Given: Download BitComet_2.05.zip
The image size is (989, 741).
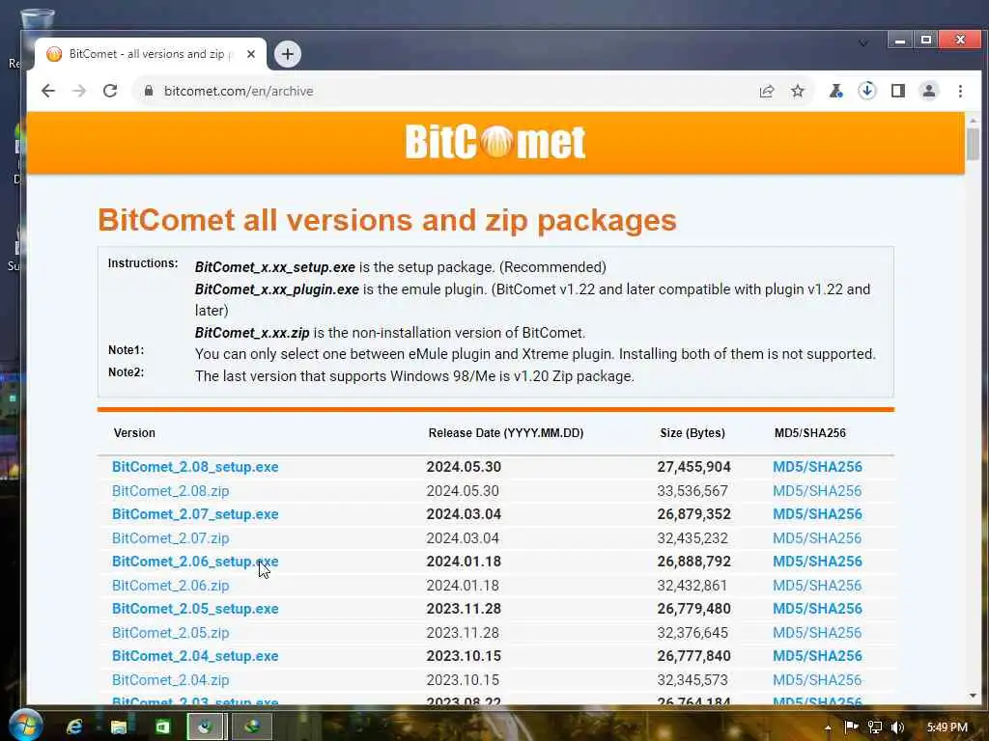Looking at the screenshot, I should point(170,633).
